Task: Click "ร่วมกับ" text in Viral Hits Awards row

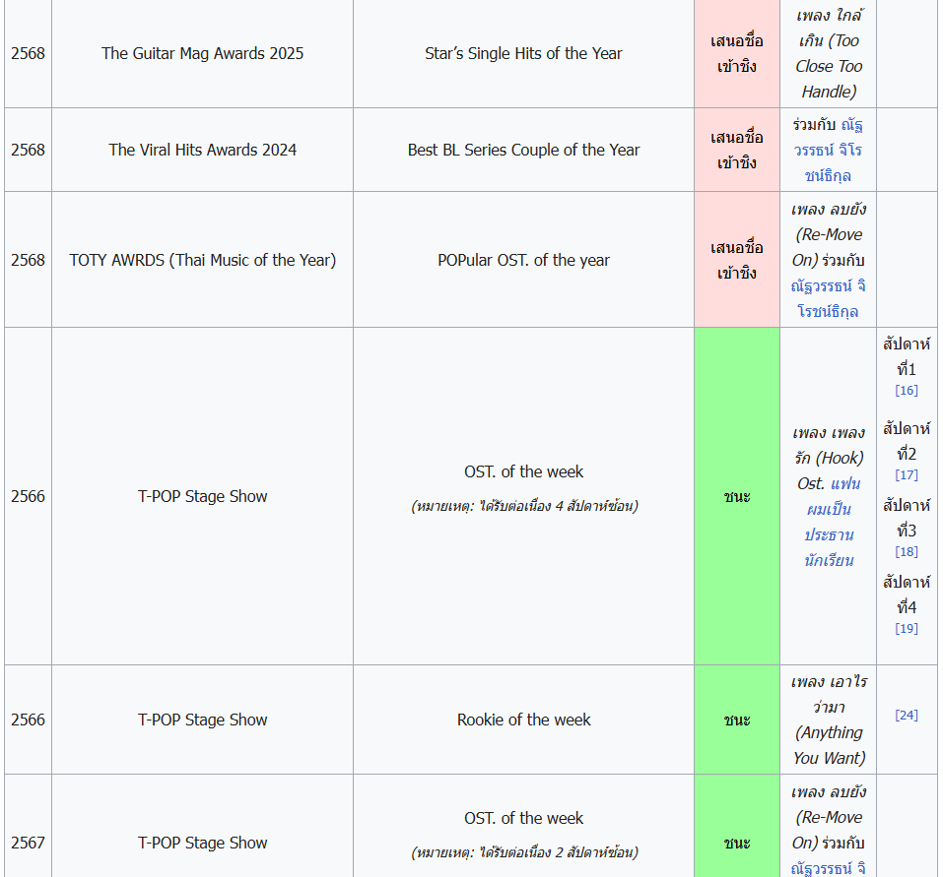Action: pos(814,125)
